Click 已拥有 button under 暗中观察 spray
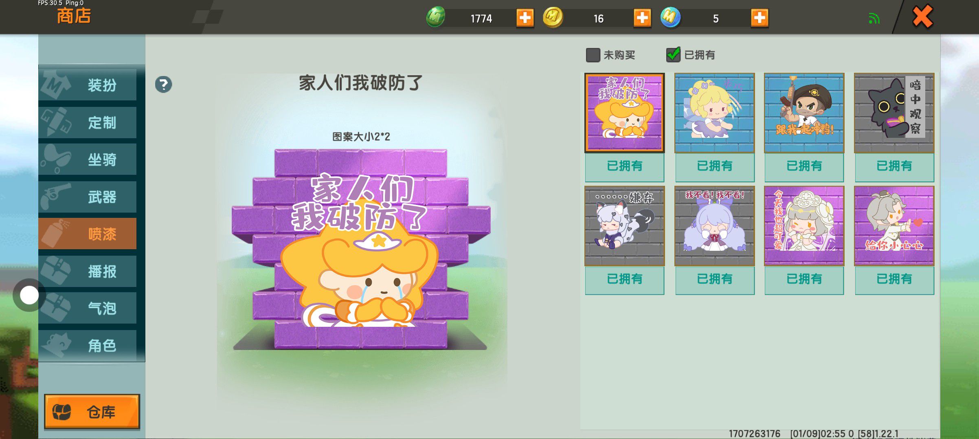979x439 pixels. click(894, 166)
